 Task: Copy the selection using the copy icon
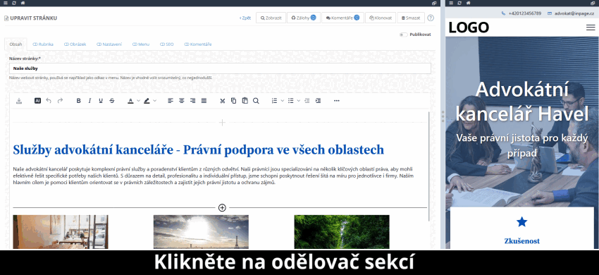pos(233,101)
